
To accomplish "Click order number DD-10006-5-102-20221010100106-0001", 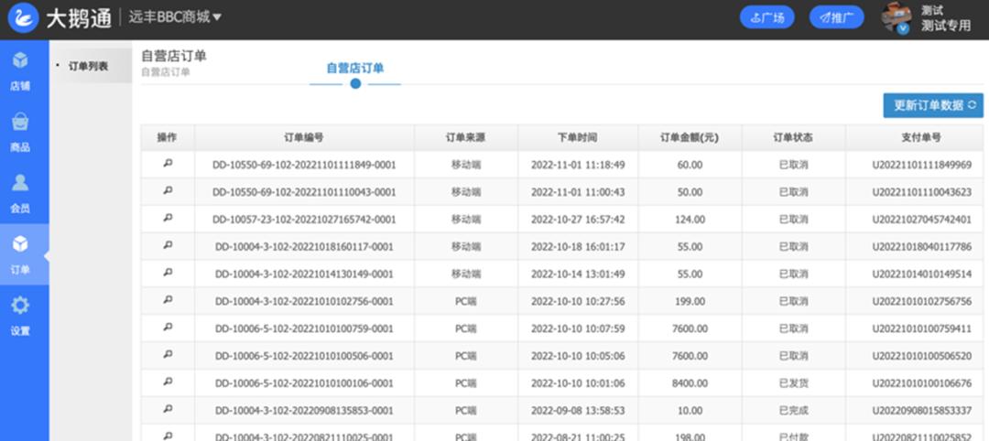I will pos(305,383).
